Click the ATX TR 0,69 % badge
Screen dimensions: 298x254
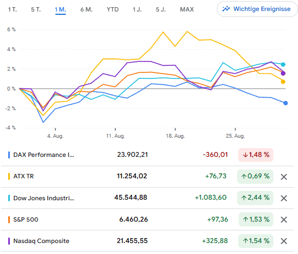pos(255,177)
